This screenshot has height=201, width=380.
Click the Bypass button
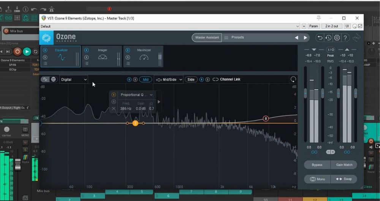pos(317,165)
